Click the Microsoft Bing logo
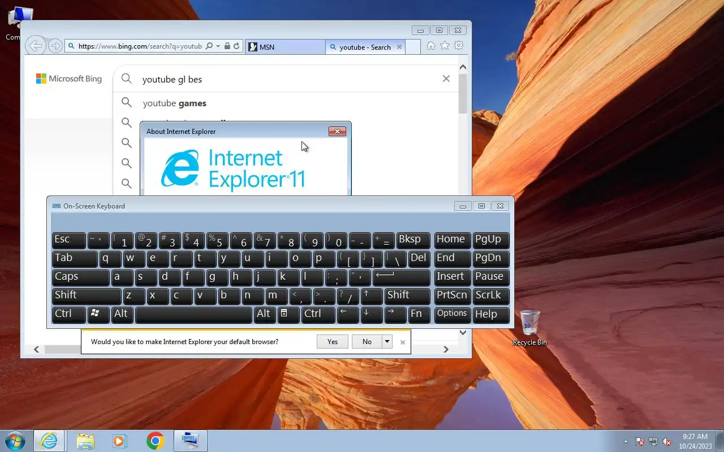 pos(69,79)
